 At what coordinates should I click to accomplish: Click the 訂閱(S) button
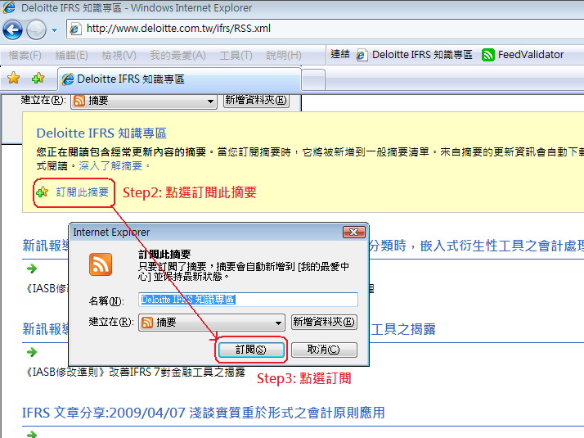coord(251,350)
